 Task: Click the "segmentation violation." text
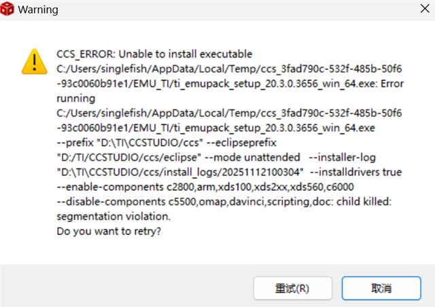tap(113, 216)
